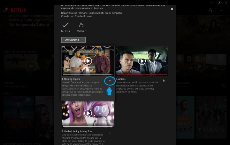Click the Rachel, Jack y Ashley Too progress bar
230x145 pixels.
click(88, 127)
